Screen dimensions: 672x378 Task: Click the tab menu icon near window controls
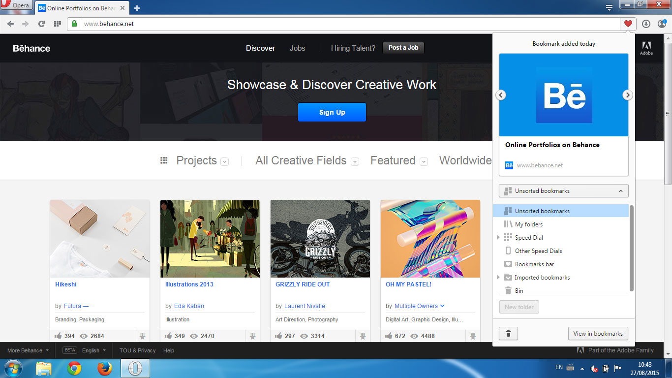pyautogui.click(x=609, y=7)
